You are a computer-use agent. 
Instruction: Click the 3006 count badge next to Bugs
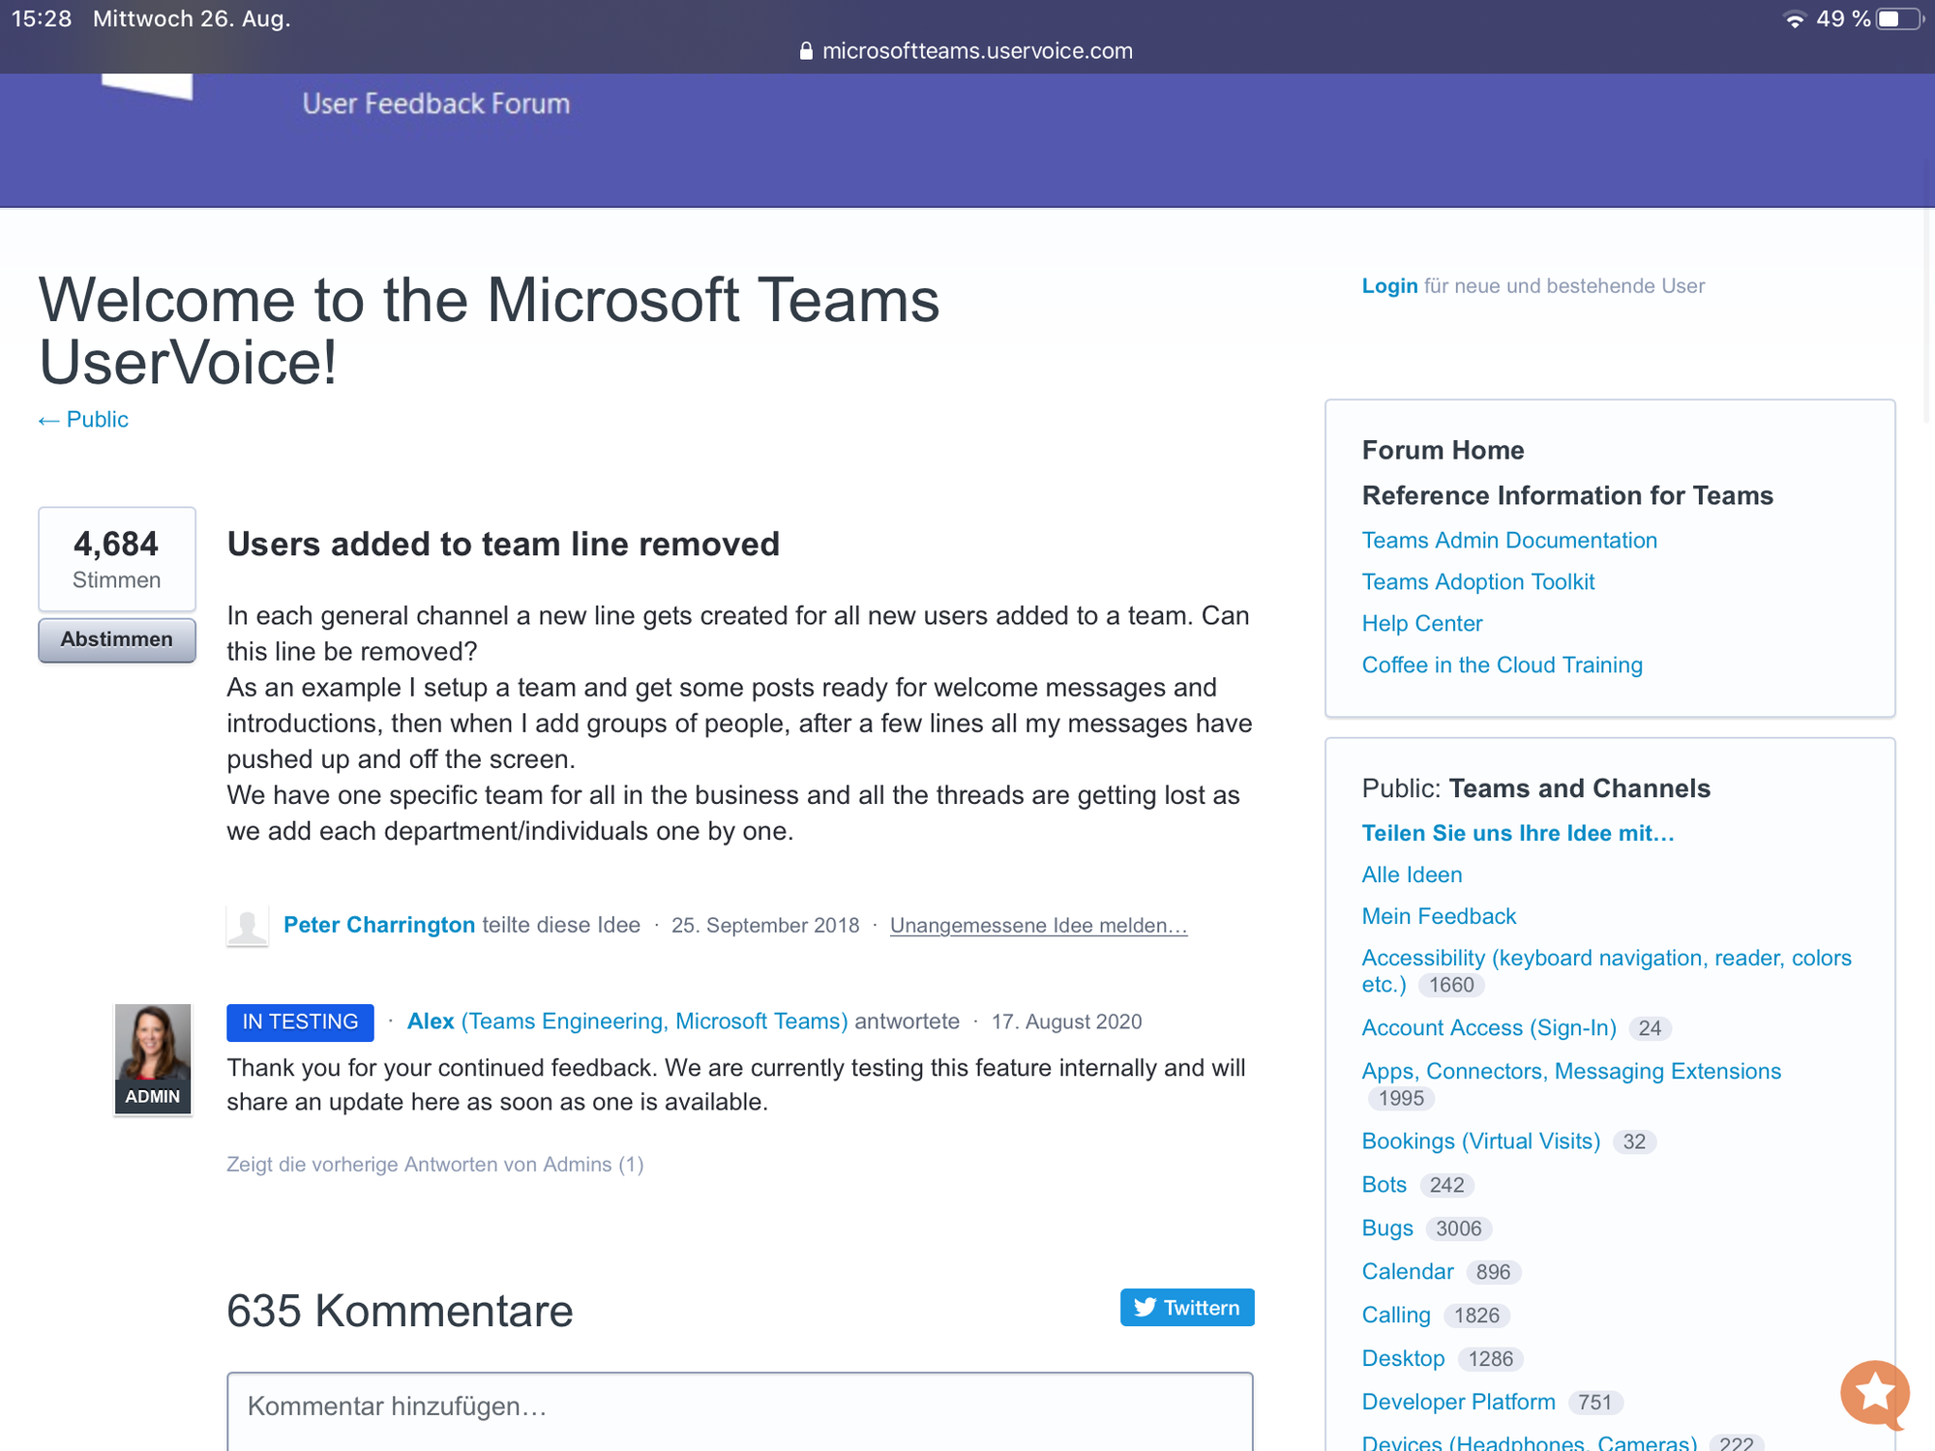pyautogui.click(x=1458, y=1229)
